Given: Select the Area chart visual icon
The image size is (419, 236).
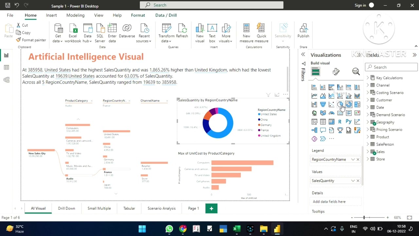Looking at the screenshot, I should click(x=323, y=96).
